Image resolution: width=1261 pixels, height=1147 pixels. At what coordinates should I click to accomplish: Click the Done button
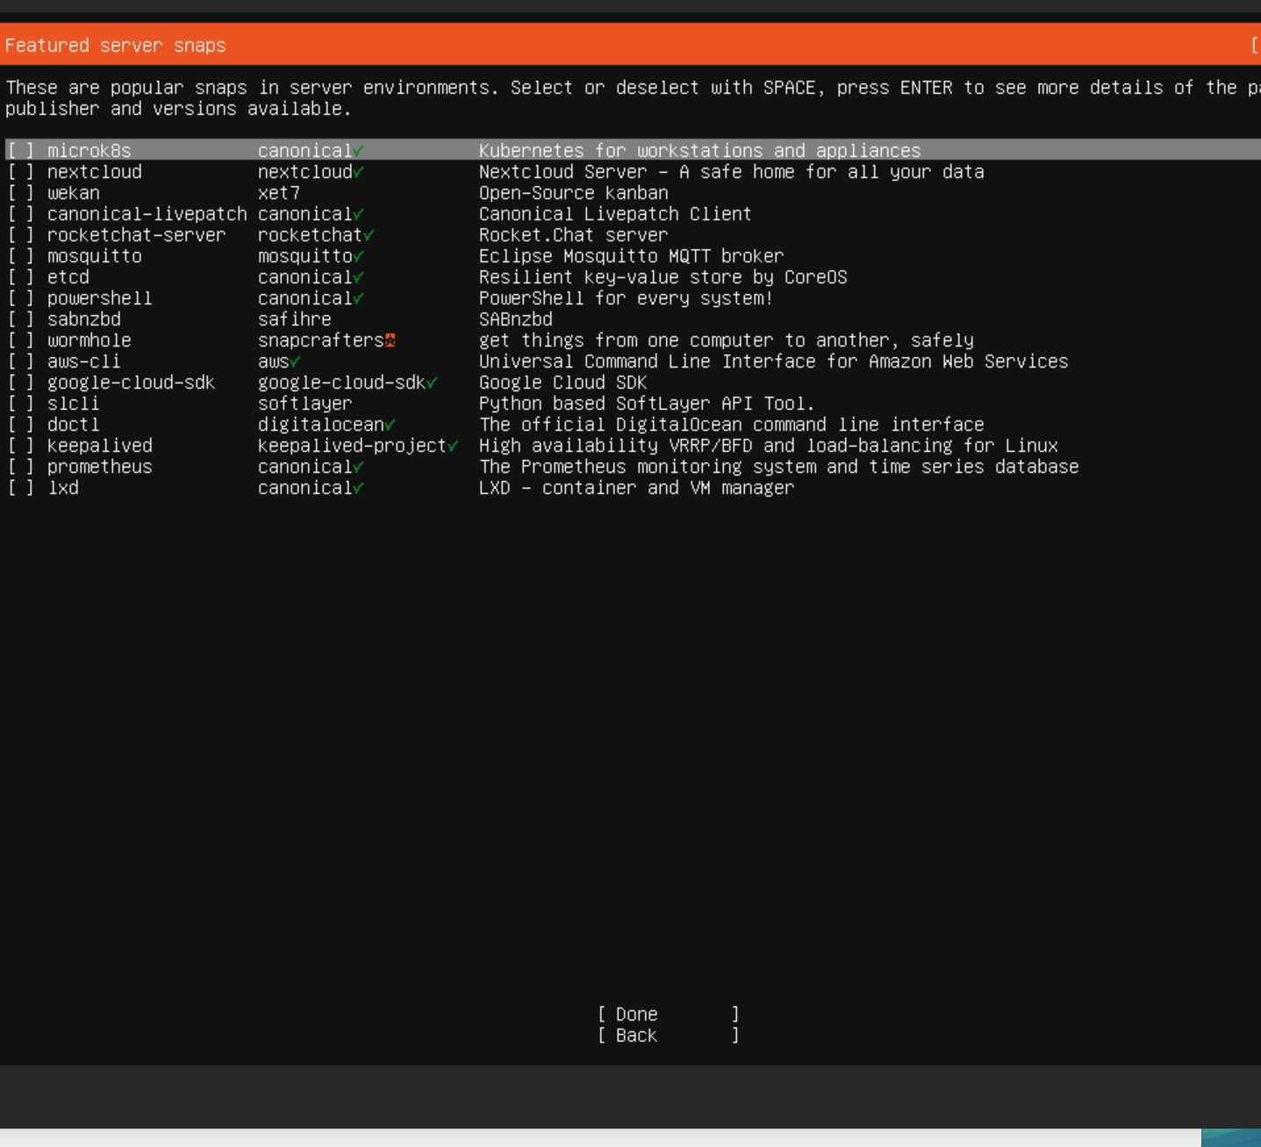tap(668, 1014)
